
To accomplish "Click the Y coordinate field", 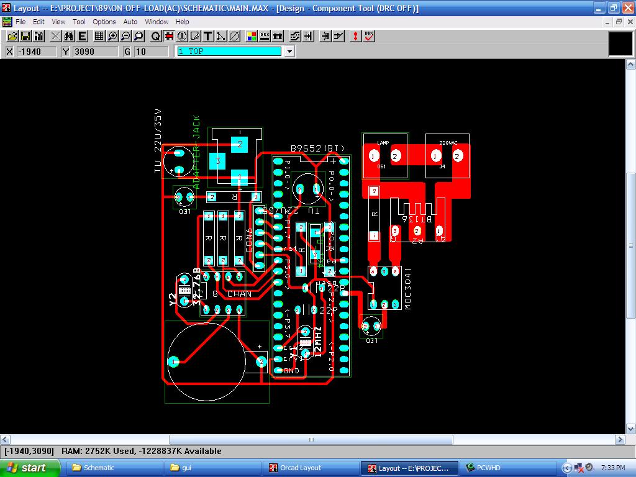I will (95, 52).
